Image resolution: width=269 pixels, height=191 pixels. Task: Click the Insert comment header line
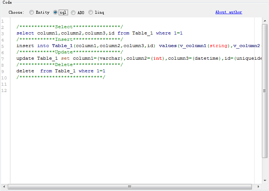coord(69,39)
